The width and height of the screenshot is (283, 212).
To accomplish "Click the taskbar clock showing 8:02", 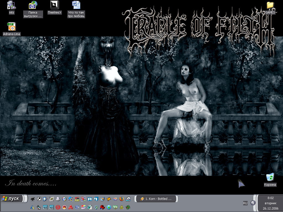I will 270,198.
